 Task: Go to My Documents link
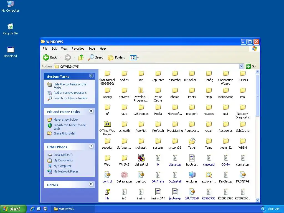[63, 160]
